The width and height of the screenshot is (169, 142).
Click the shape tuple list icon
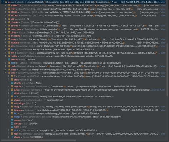coord(12,137)
